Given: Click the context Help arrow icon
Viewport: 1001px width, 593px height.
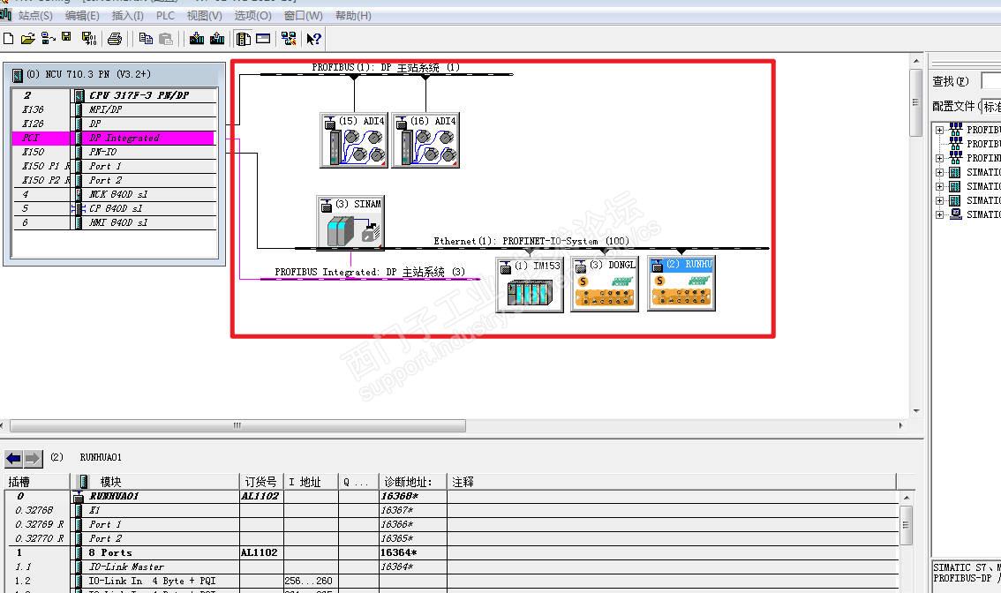Looking at the screenshot, I should point(313,38).
